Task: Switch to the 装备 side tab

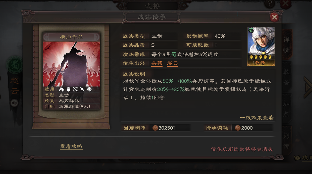Action: coord(286,77)
